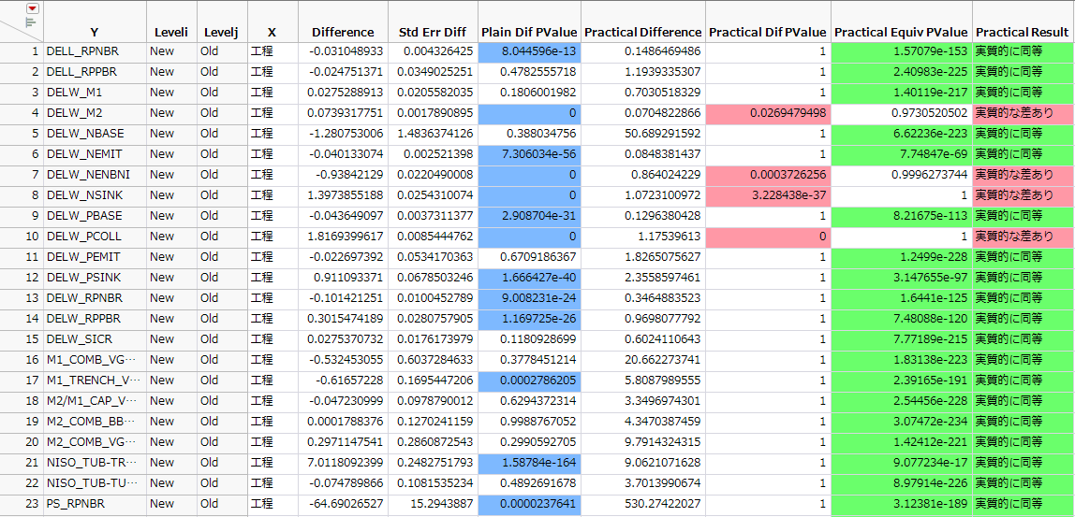The height and width of the screenshot is (517, 1075).
Task: Select the Plain Dif PValue column
Action: point(529,32)
